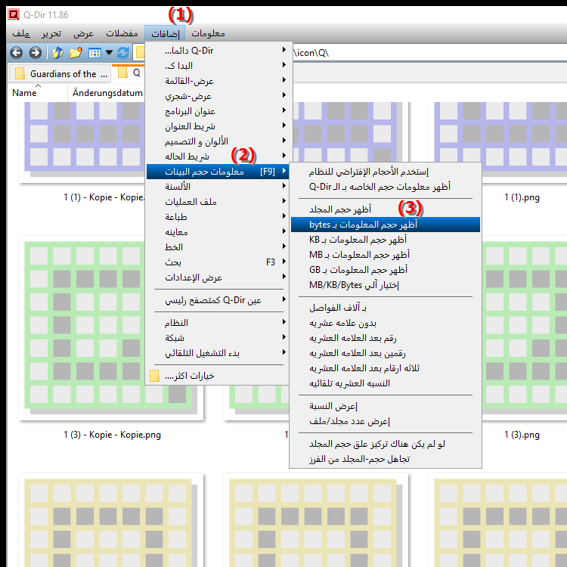Screen dimensions: 567x567
Task: Select بدون علامه عشريه option
Action: tap(386, 323)
